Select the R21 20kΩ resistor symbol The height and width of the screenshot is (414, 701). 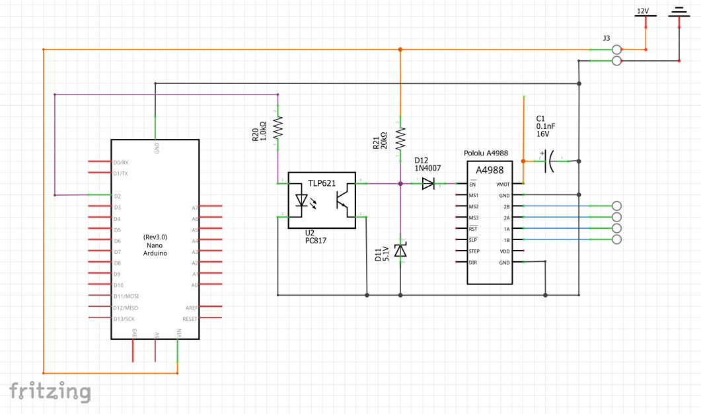click(x=400, y=138)
